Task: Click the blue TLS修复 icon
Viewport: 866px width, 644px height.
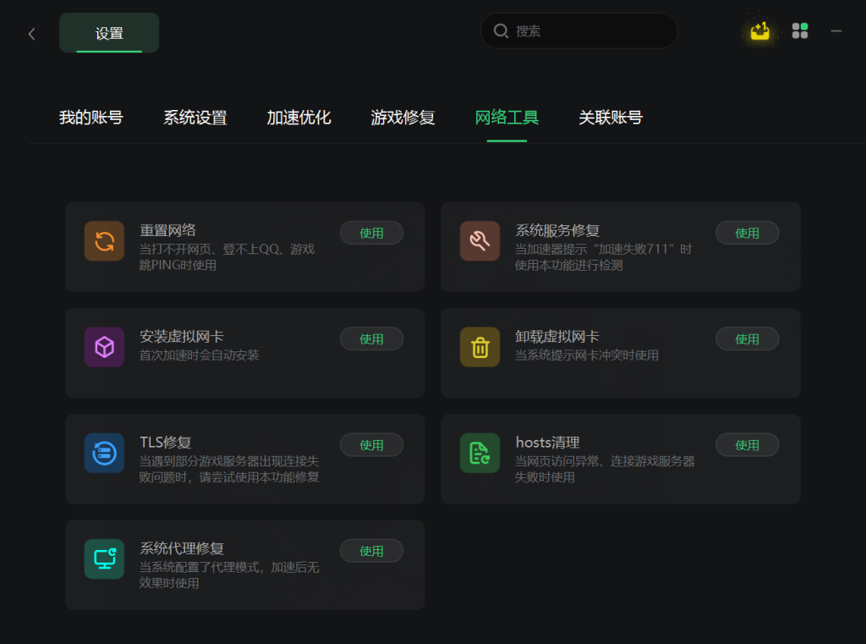Action: 104,454
